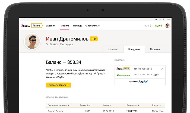
Task: Open the small user avatar in header
Action: pos(167,26)
